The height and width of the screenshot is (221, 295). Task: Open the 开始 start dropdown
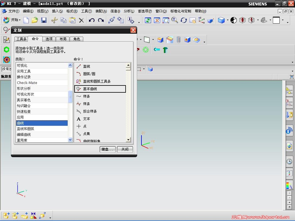12,20
